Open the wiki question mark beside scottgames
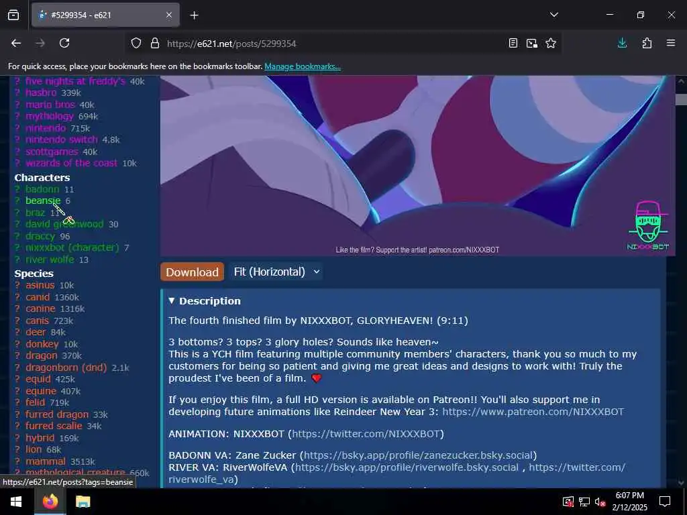 17,152
